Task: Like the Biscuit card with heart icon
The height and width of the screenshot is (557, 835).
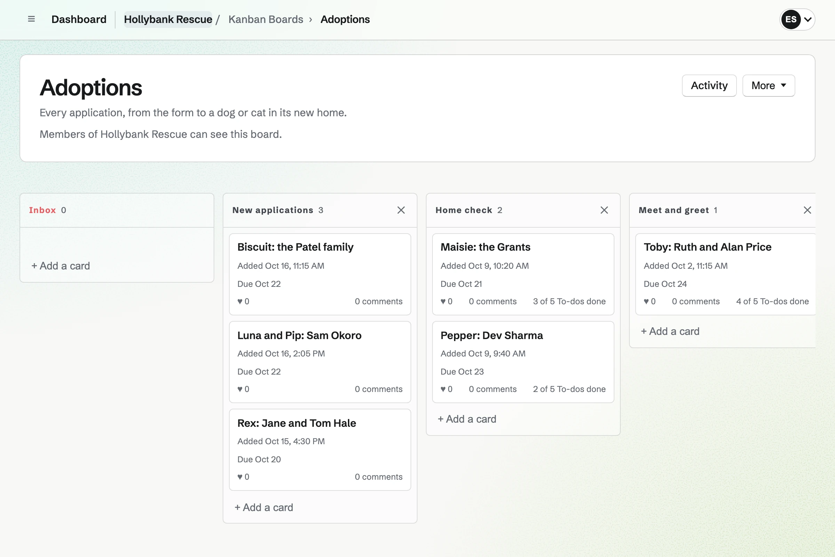Action: [243, 301]
